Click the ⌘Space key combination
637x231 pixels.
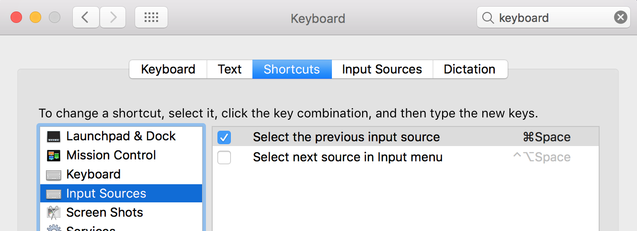click(x=546, y=137)
